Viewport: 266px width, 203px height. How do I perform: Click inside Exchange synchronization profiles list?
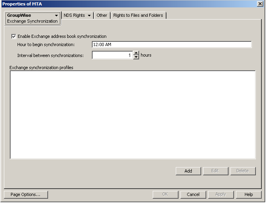click(x=133, y=115)
